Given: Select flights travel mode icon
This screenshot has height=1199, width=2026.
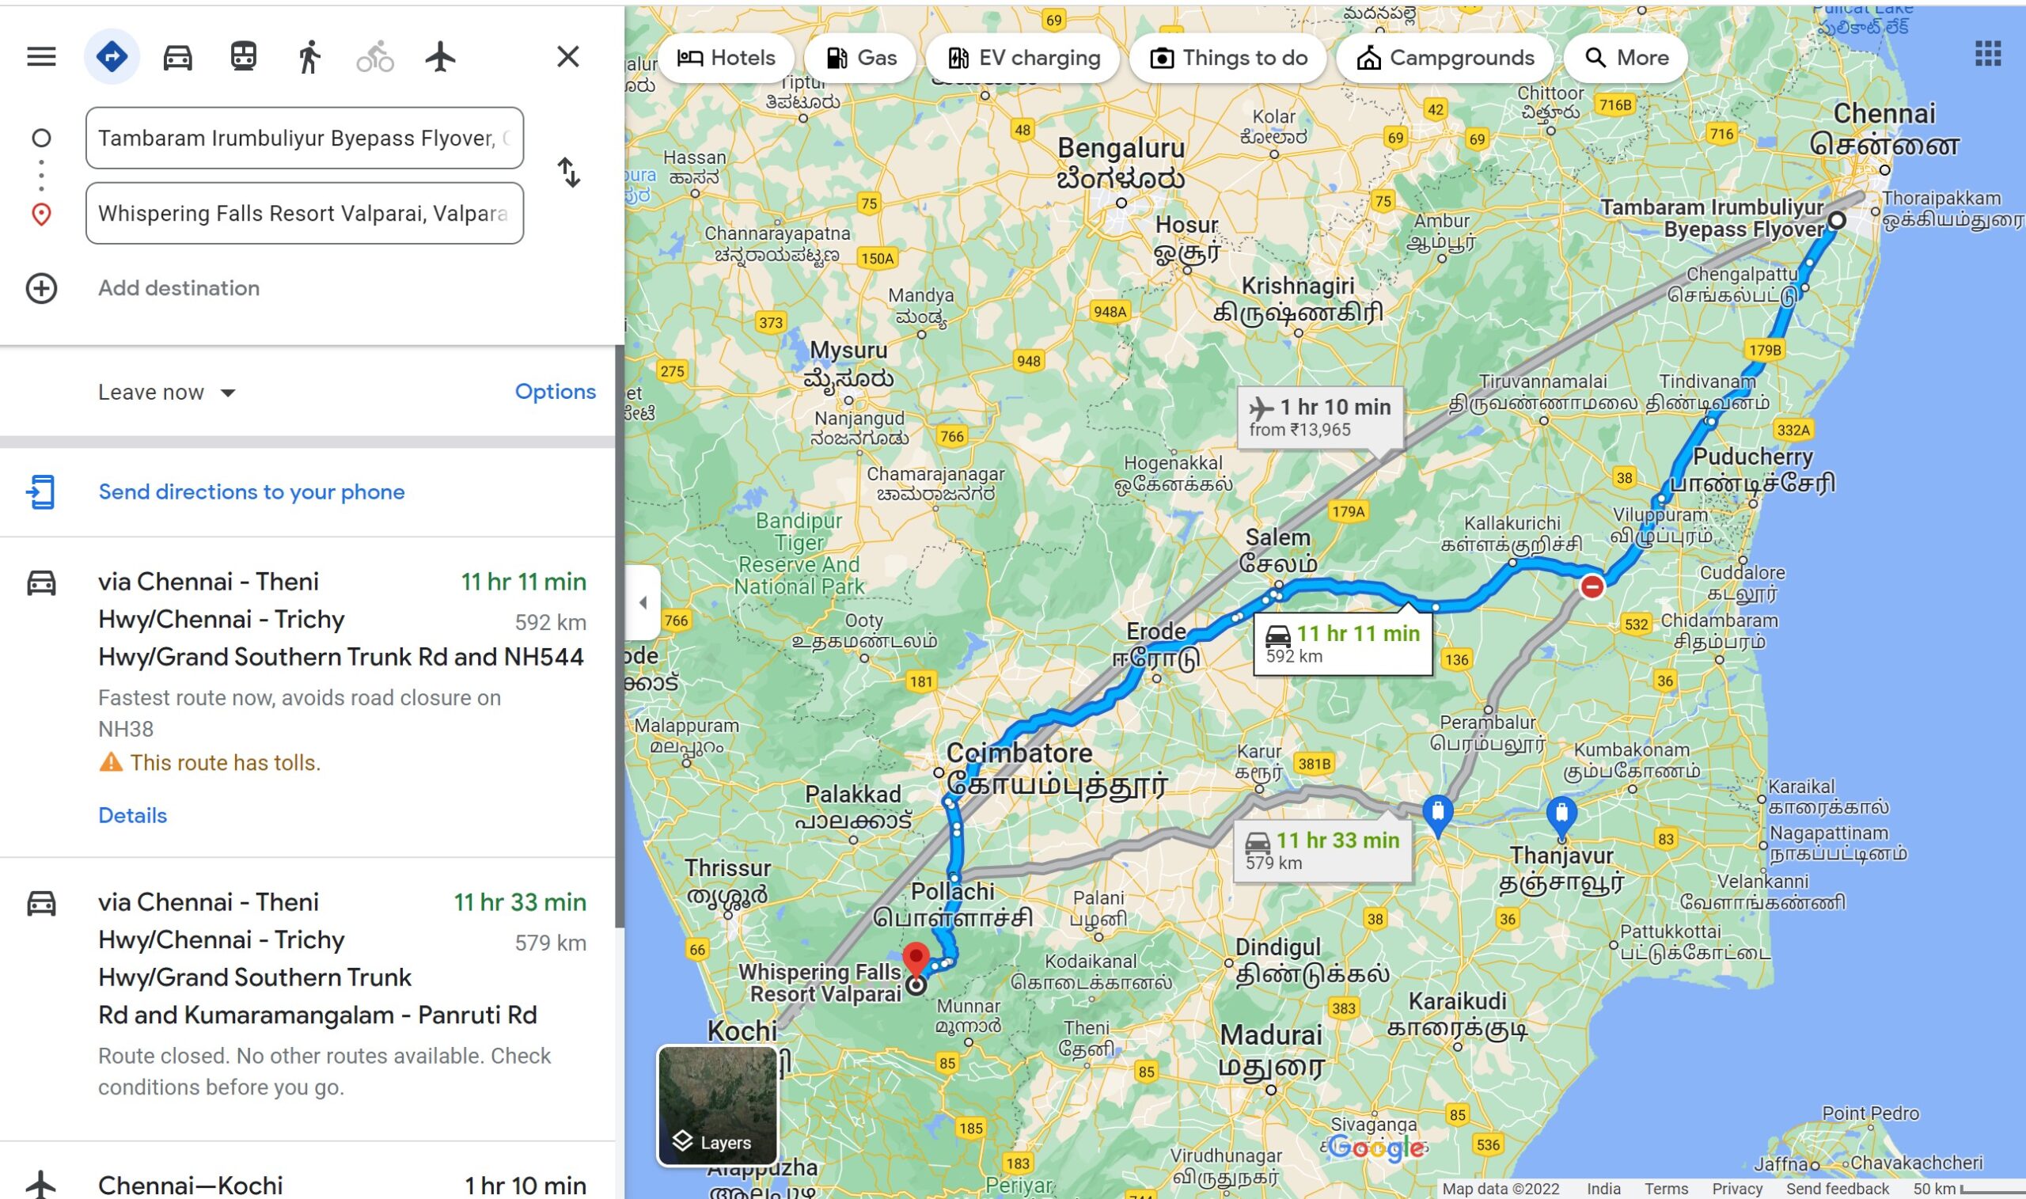Looking at the screenshot, I should pyautogui.click(x=440, y=57).
